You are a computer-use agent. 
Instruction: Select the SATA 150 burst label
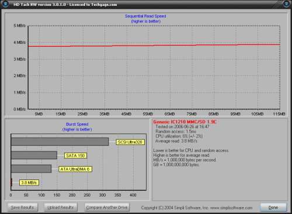tap(75, 156)
